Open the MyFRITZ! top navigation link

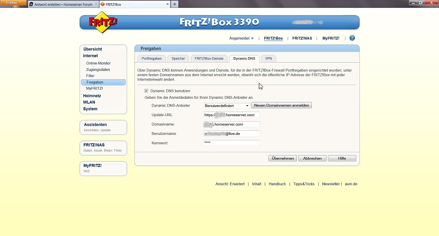tap(331, 38)
